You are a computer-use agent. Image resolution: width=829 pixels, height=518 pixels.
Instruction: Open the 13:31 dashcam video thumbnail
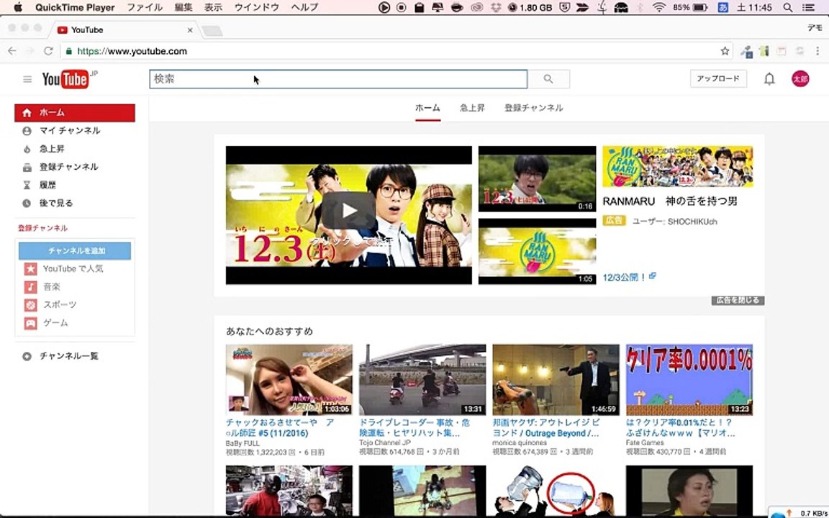coord(422,380)
